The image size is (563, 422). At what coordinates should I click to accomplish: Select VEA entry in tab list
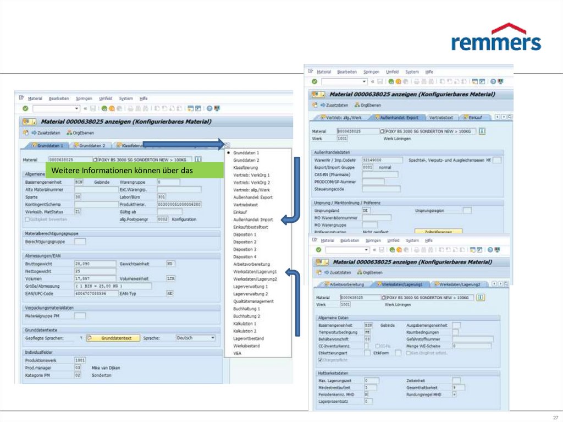pos(237,353)
